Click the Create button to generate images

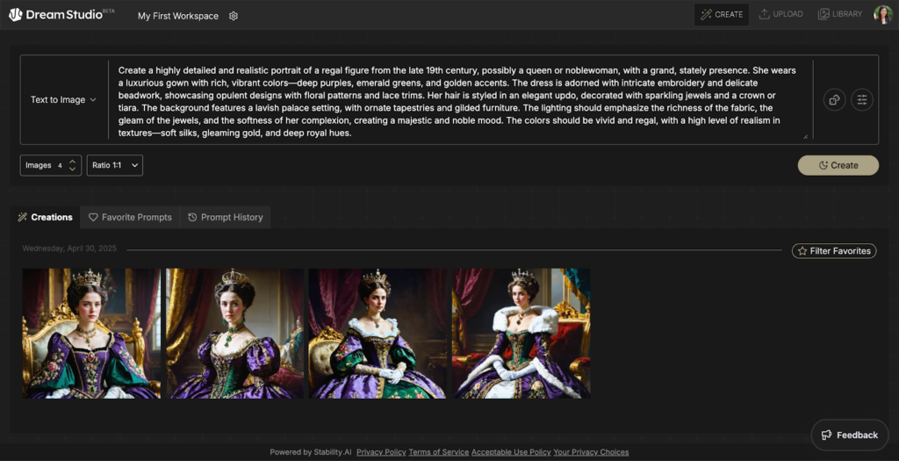pos(838,165)
